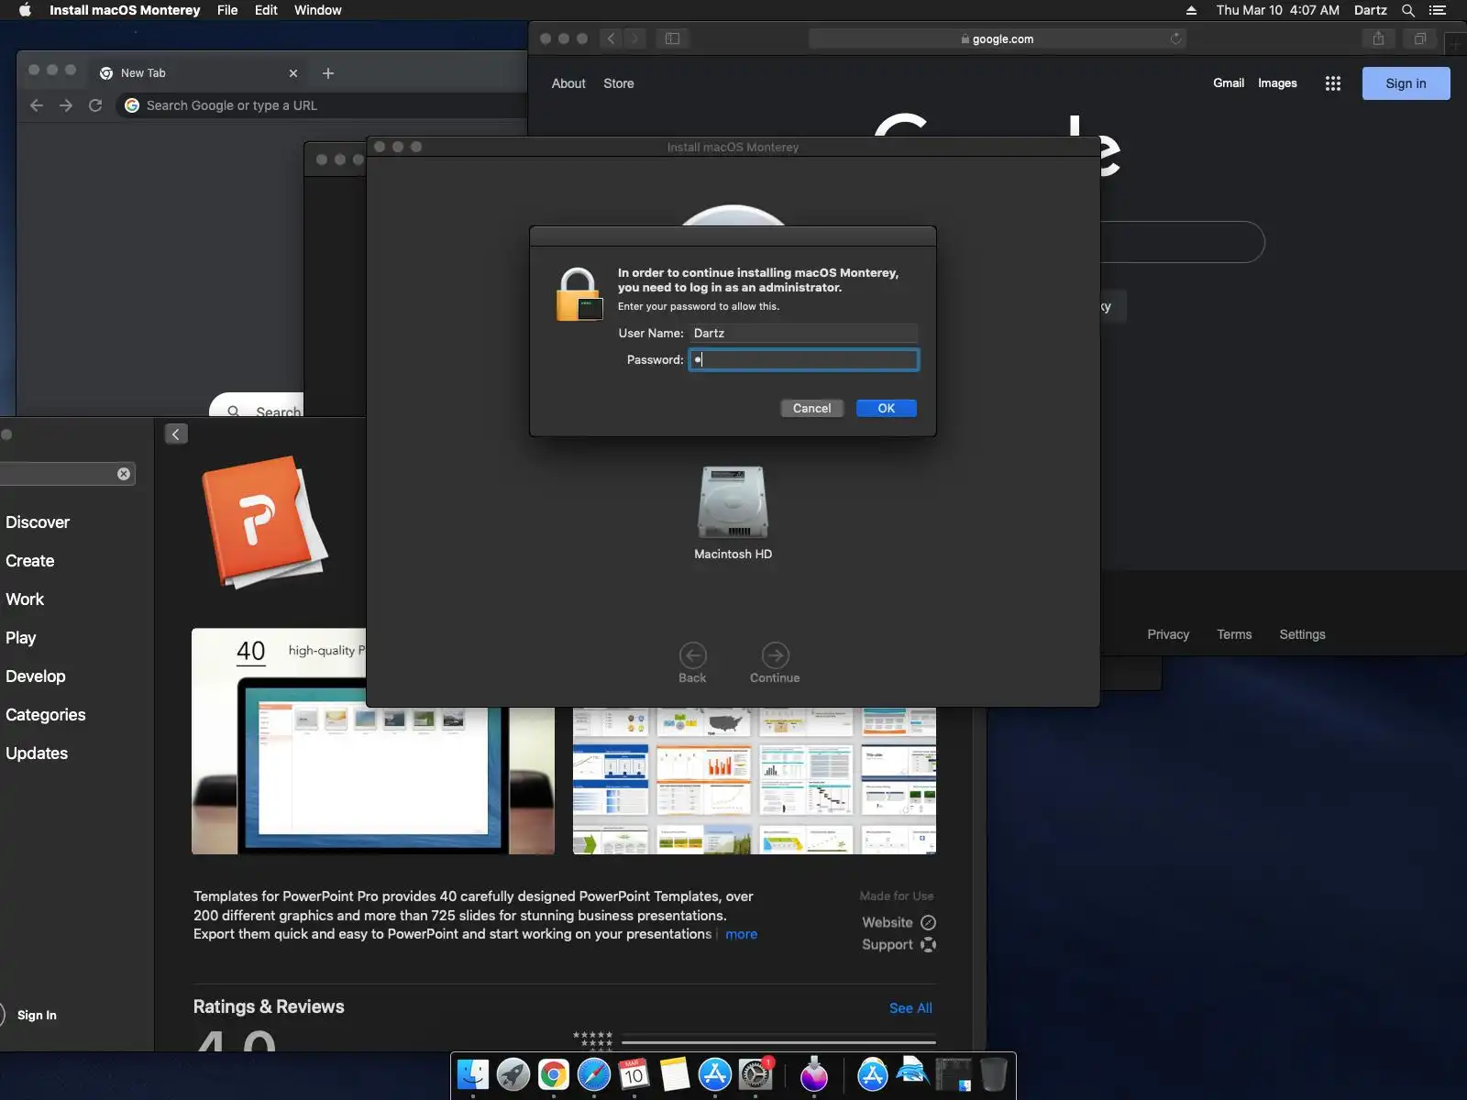Open Notes from the dock

tap(675, 1074)
